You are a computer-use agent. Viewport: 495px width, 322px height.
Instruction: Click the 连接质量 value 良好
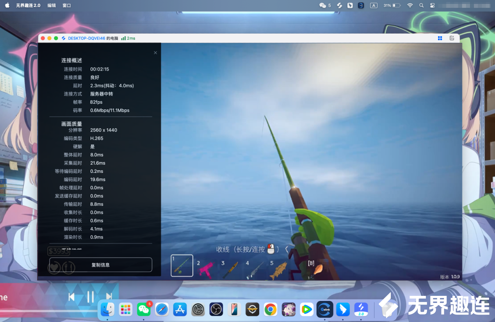click(95, 77)
